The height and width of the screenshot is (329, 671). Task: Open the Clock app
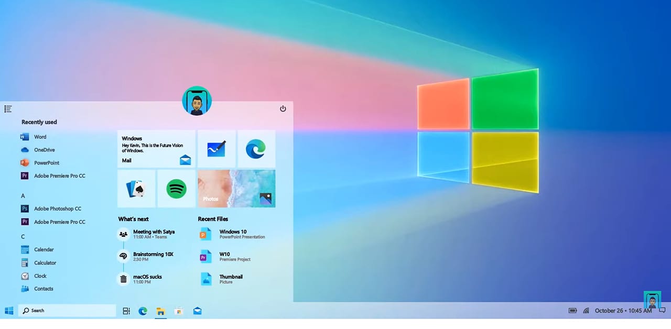34,276
